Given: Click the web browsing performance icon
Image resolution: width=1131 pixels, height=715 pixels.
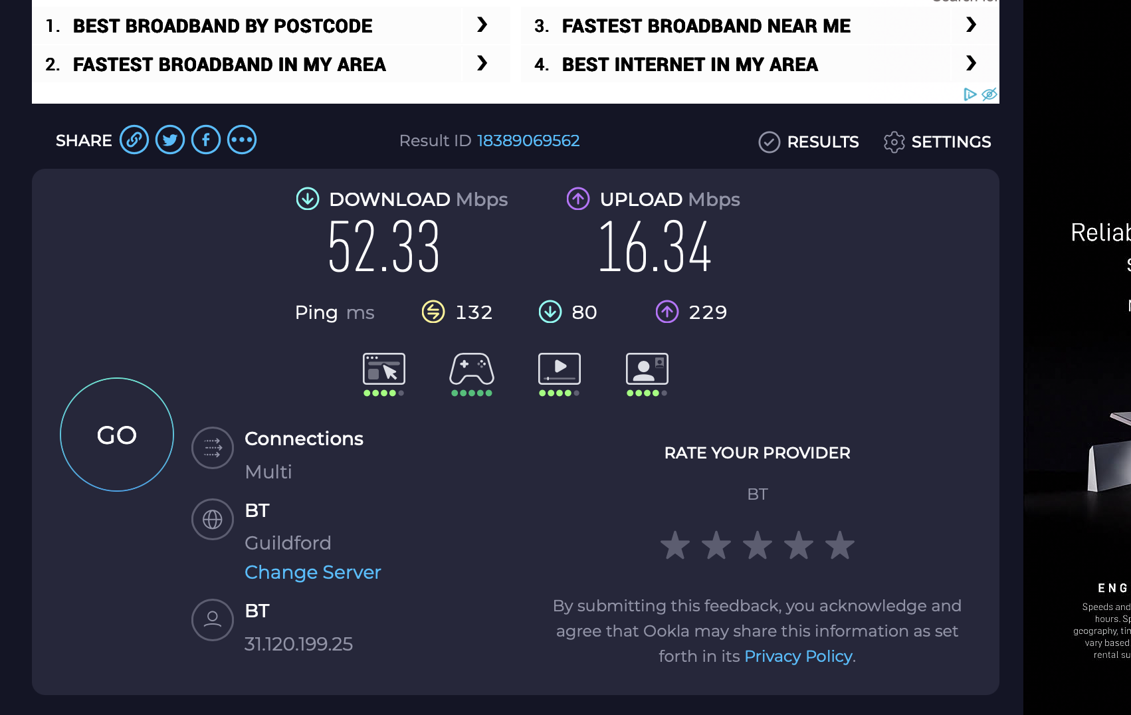Looking at the screenshot, I should [x=383, y=369].
